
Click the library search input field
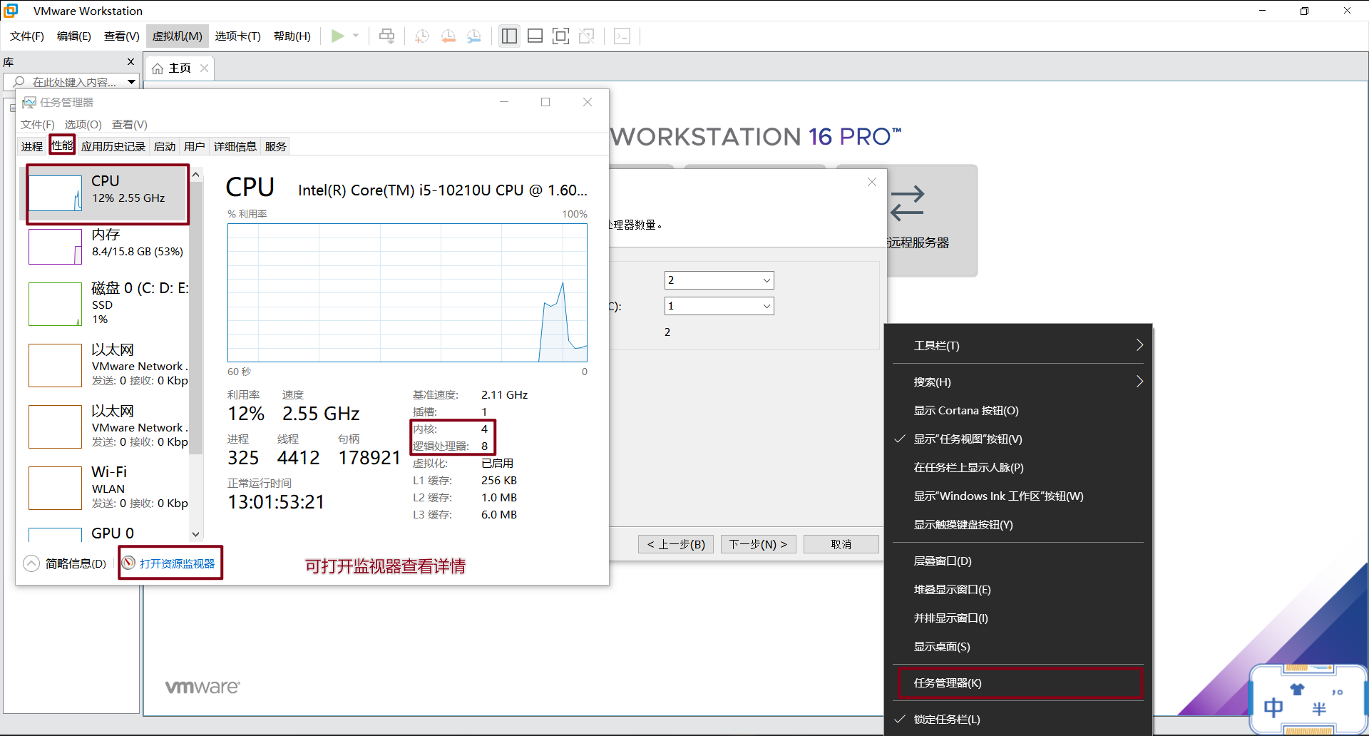point(71,82)
